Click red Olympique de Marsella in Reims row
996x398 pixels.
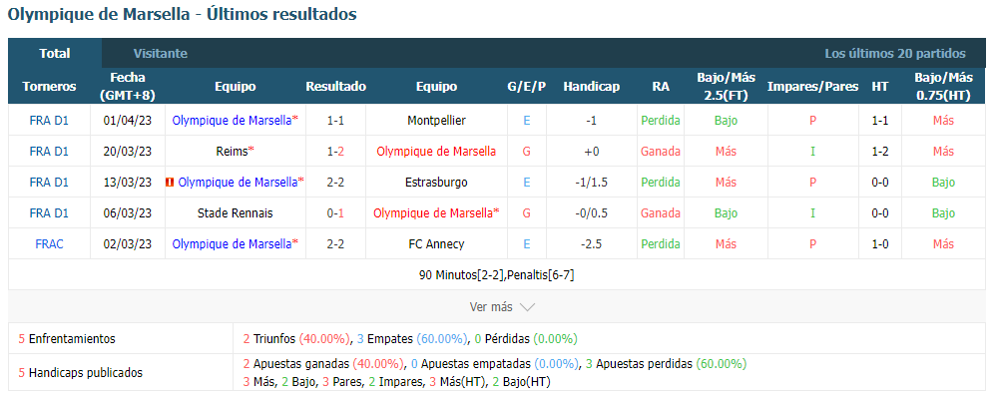pyautogui.click(x=436, y=151)
